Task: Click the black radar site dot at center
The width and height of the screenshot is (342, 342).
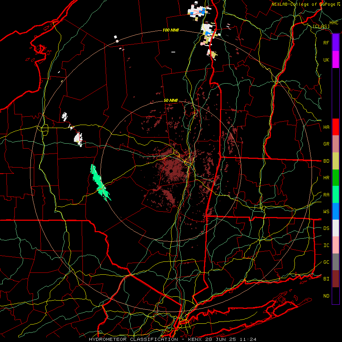Action: coord(171,171)
